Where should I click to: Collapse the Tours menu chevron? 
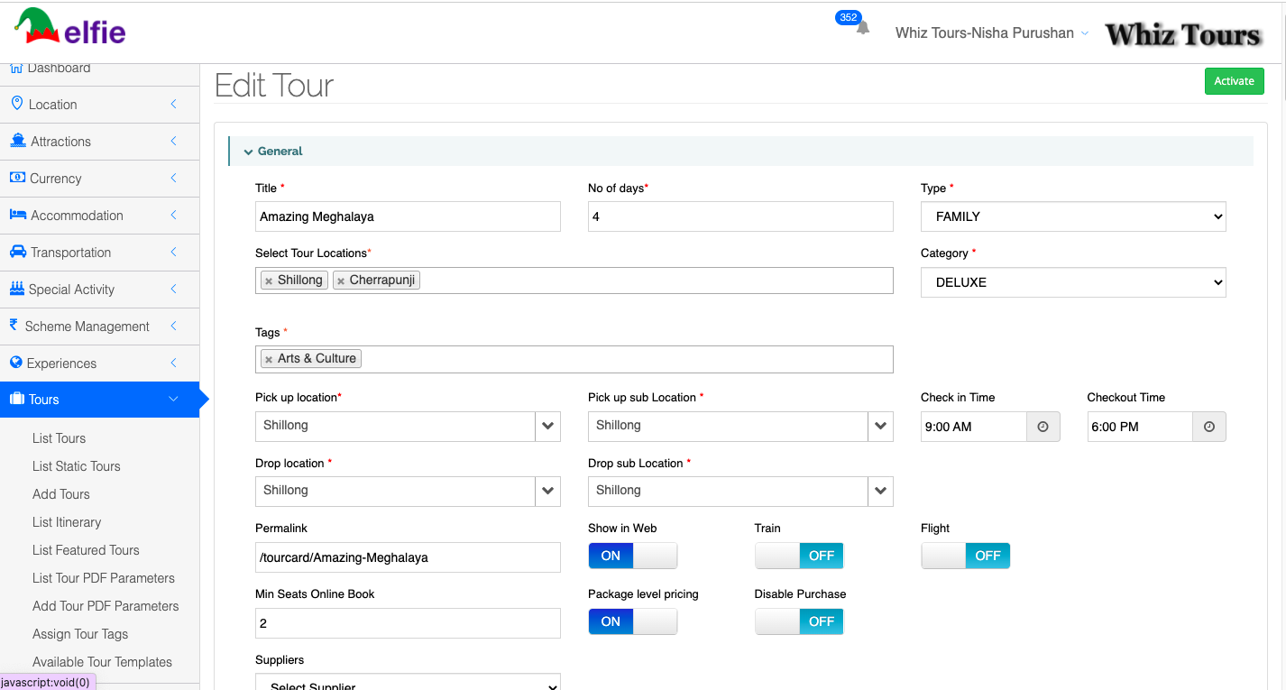click(174, 399)
